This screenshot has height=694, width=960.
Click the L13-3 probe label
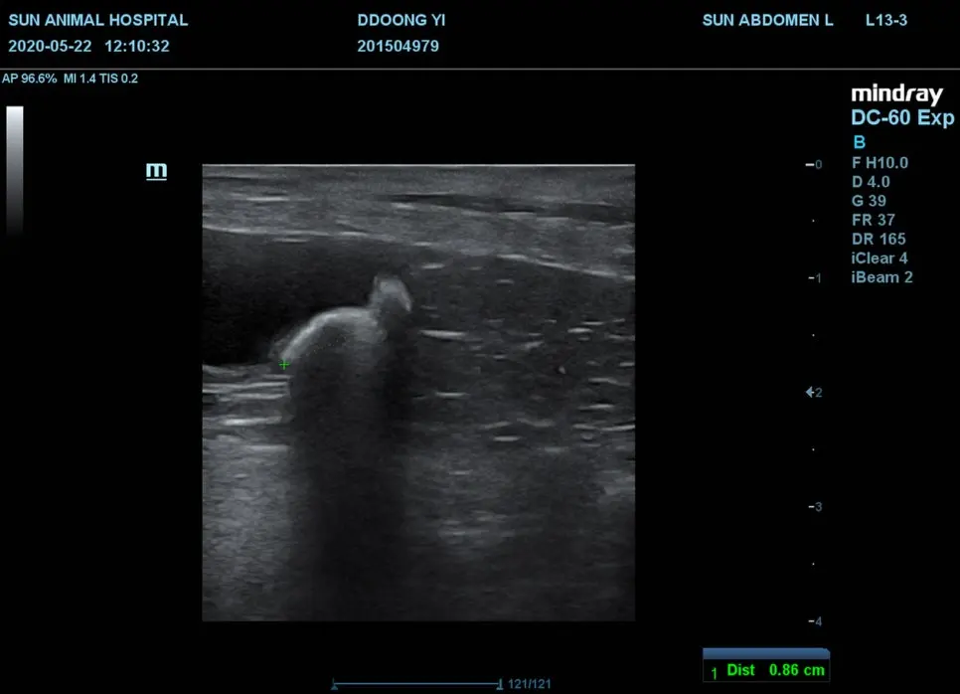[885, 20]
